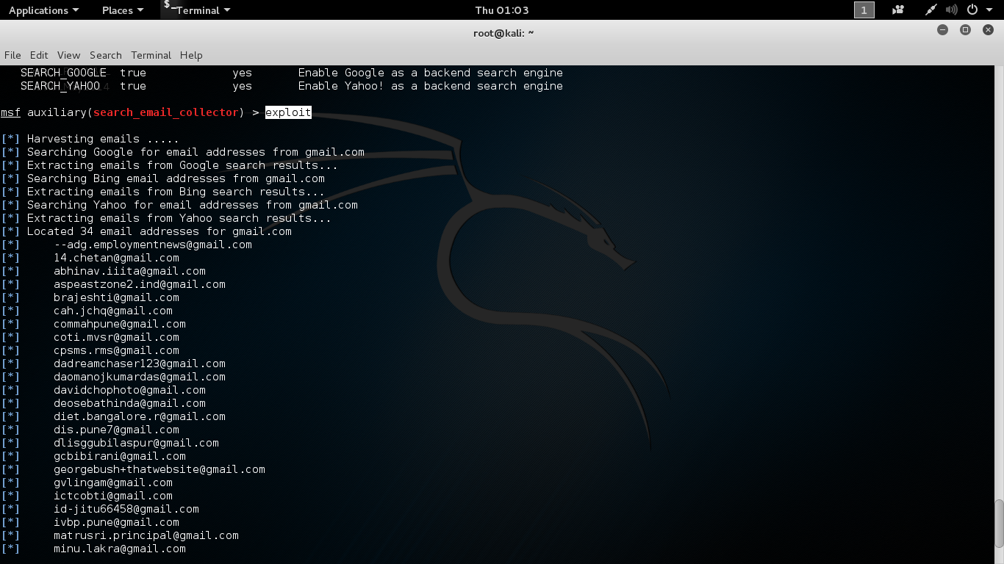
Task: Maximize the root@kali terminal window
Action: tap(966, 30)
